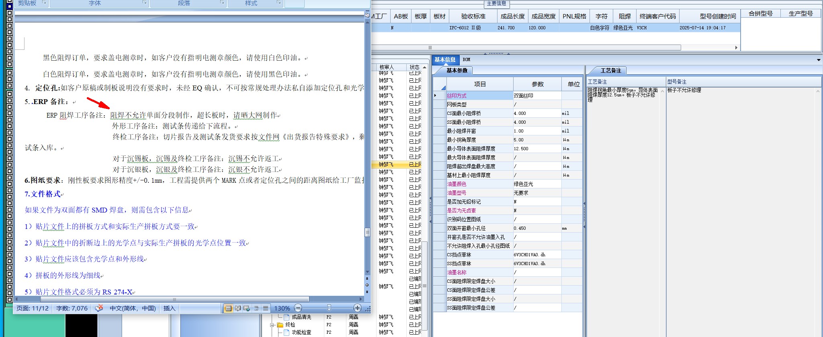Select the 工艺备注 tab
The width and height of the screenshot is (823, 337).
click(x=611, y=70)
